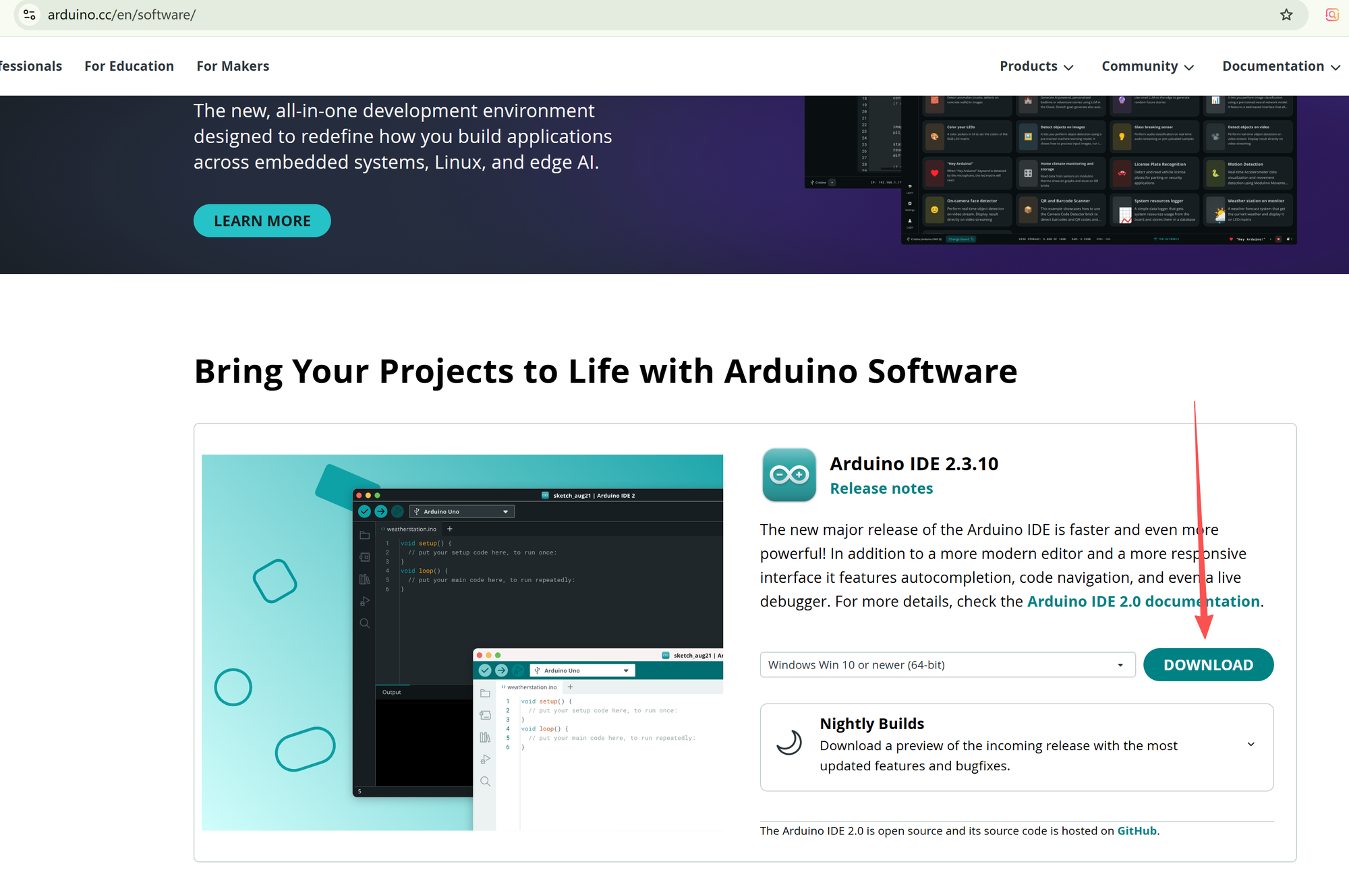Expand the Products menu

pyautogui.click(x=1036, y=66)
